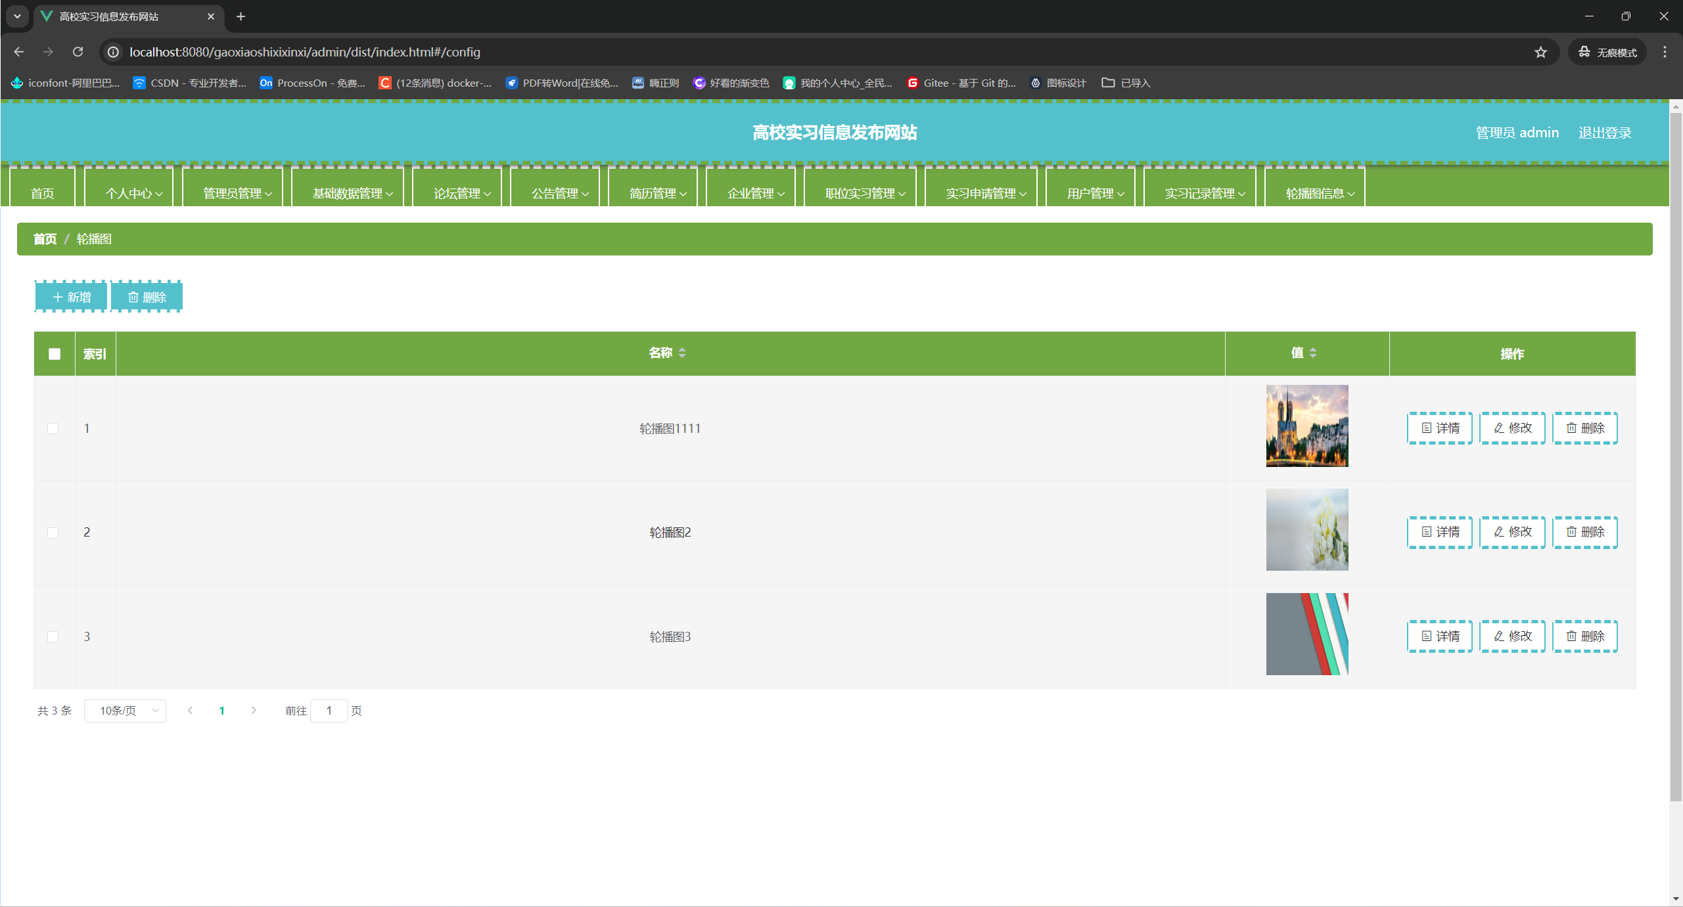The height and width of the screenshot is (907, 1683).
Task: Expand the 轮播图信息 dropdown menu
Action: pyautogui.click(x=1320, y=193)
